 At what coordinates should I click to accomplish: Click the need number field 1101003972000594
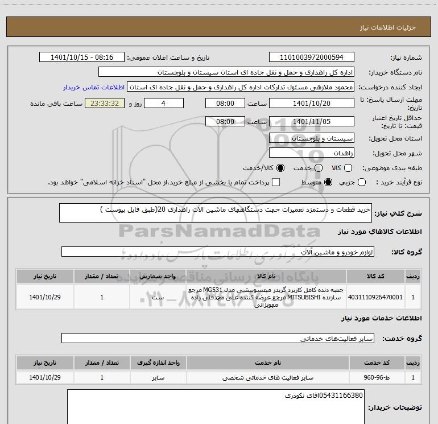click(312, 57)
